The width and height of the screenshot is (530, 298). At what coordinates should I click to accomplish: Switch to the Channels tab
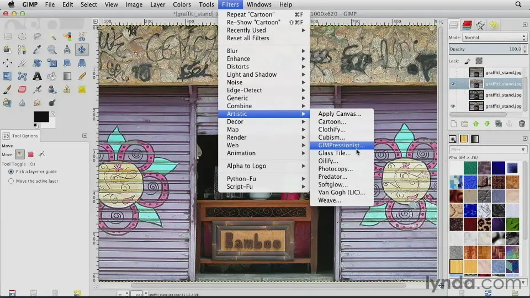point(467,25)
